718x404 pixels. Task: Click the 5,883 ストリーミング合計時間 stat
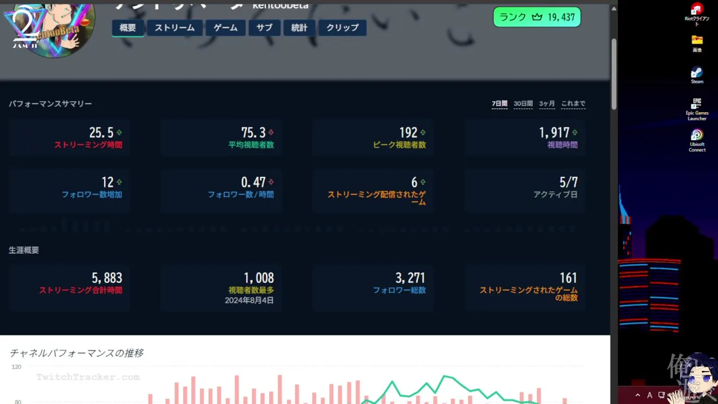tap(69, 288)
